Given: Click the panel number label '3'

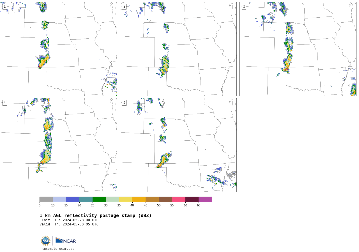Looking at the screenshot, I should point(244,6).
